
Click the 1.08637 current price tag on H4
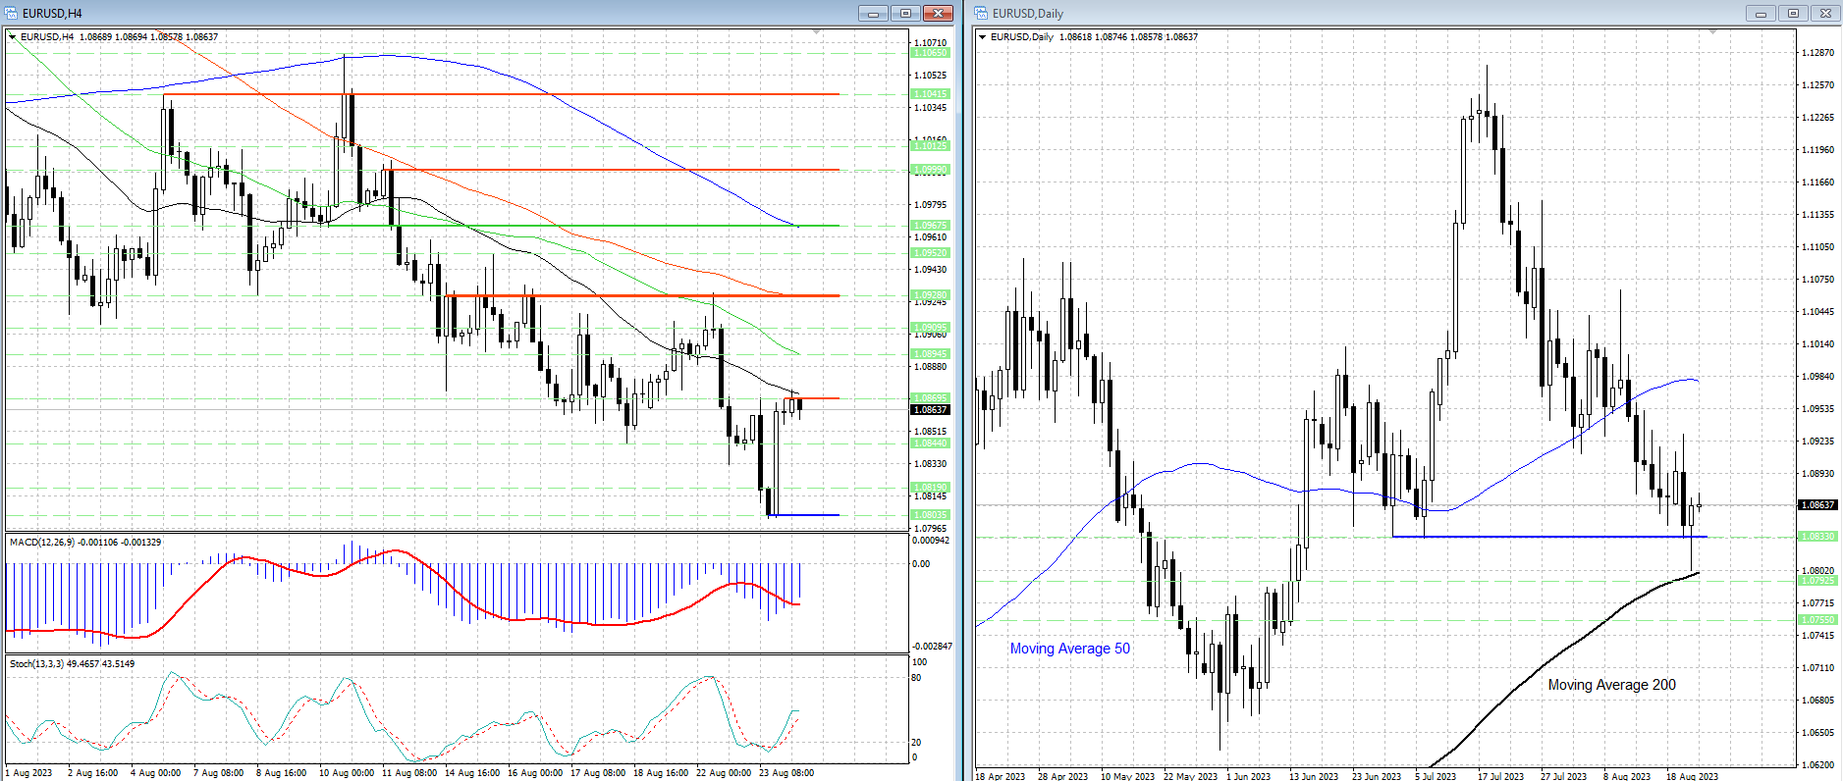pyautogui.click(x=930, y=409)
